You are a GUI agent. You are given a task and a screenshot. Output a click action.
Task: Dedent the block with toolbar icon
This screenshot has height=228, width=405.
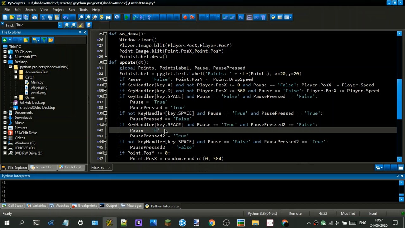232,17
